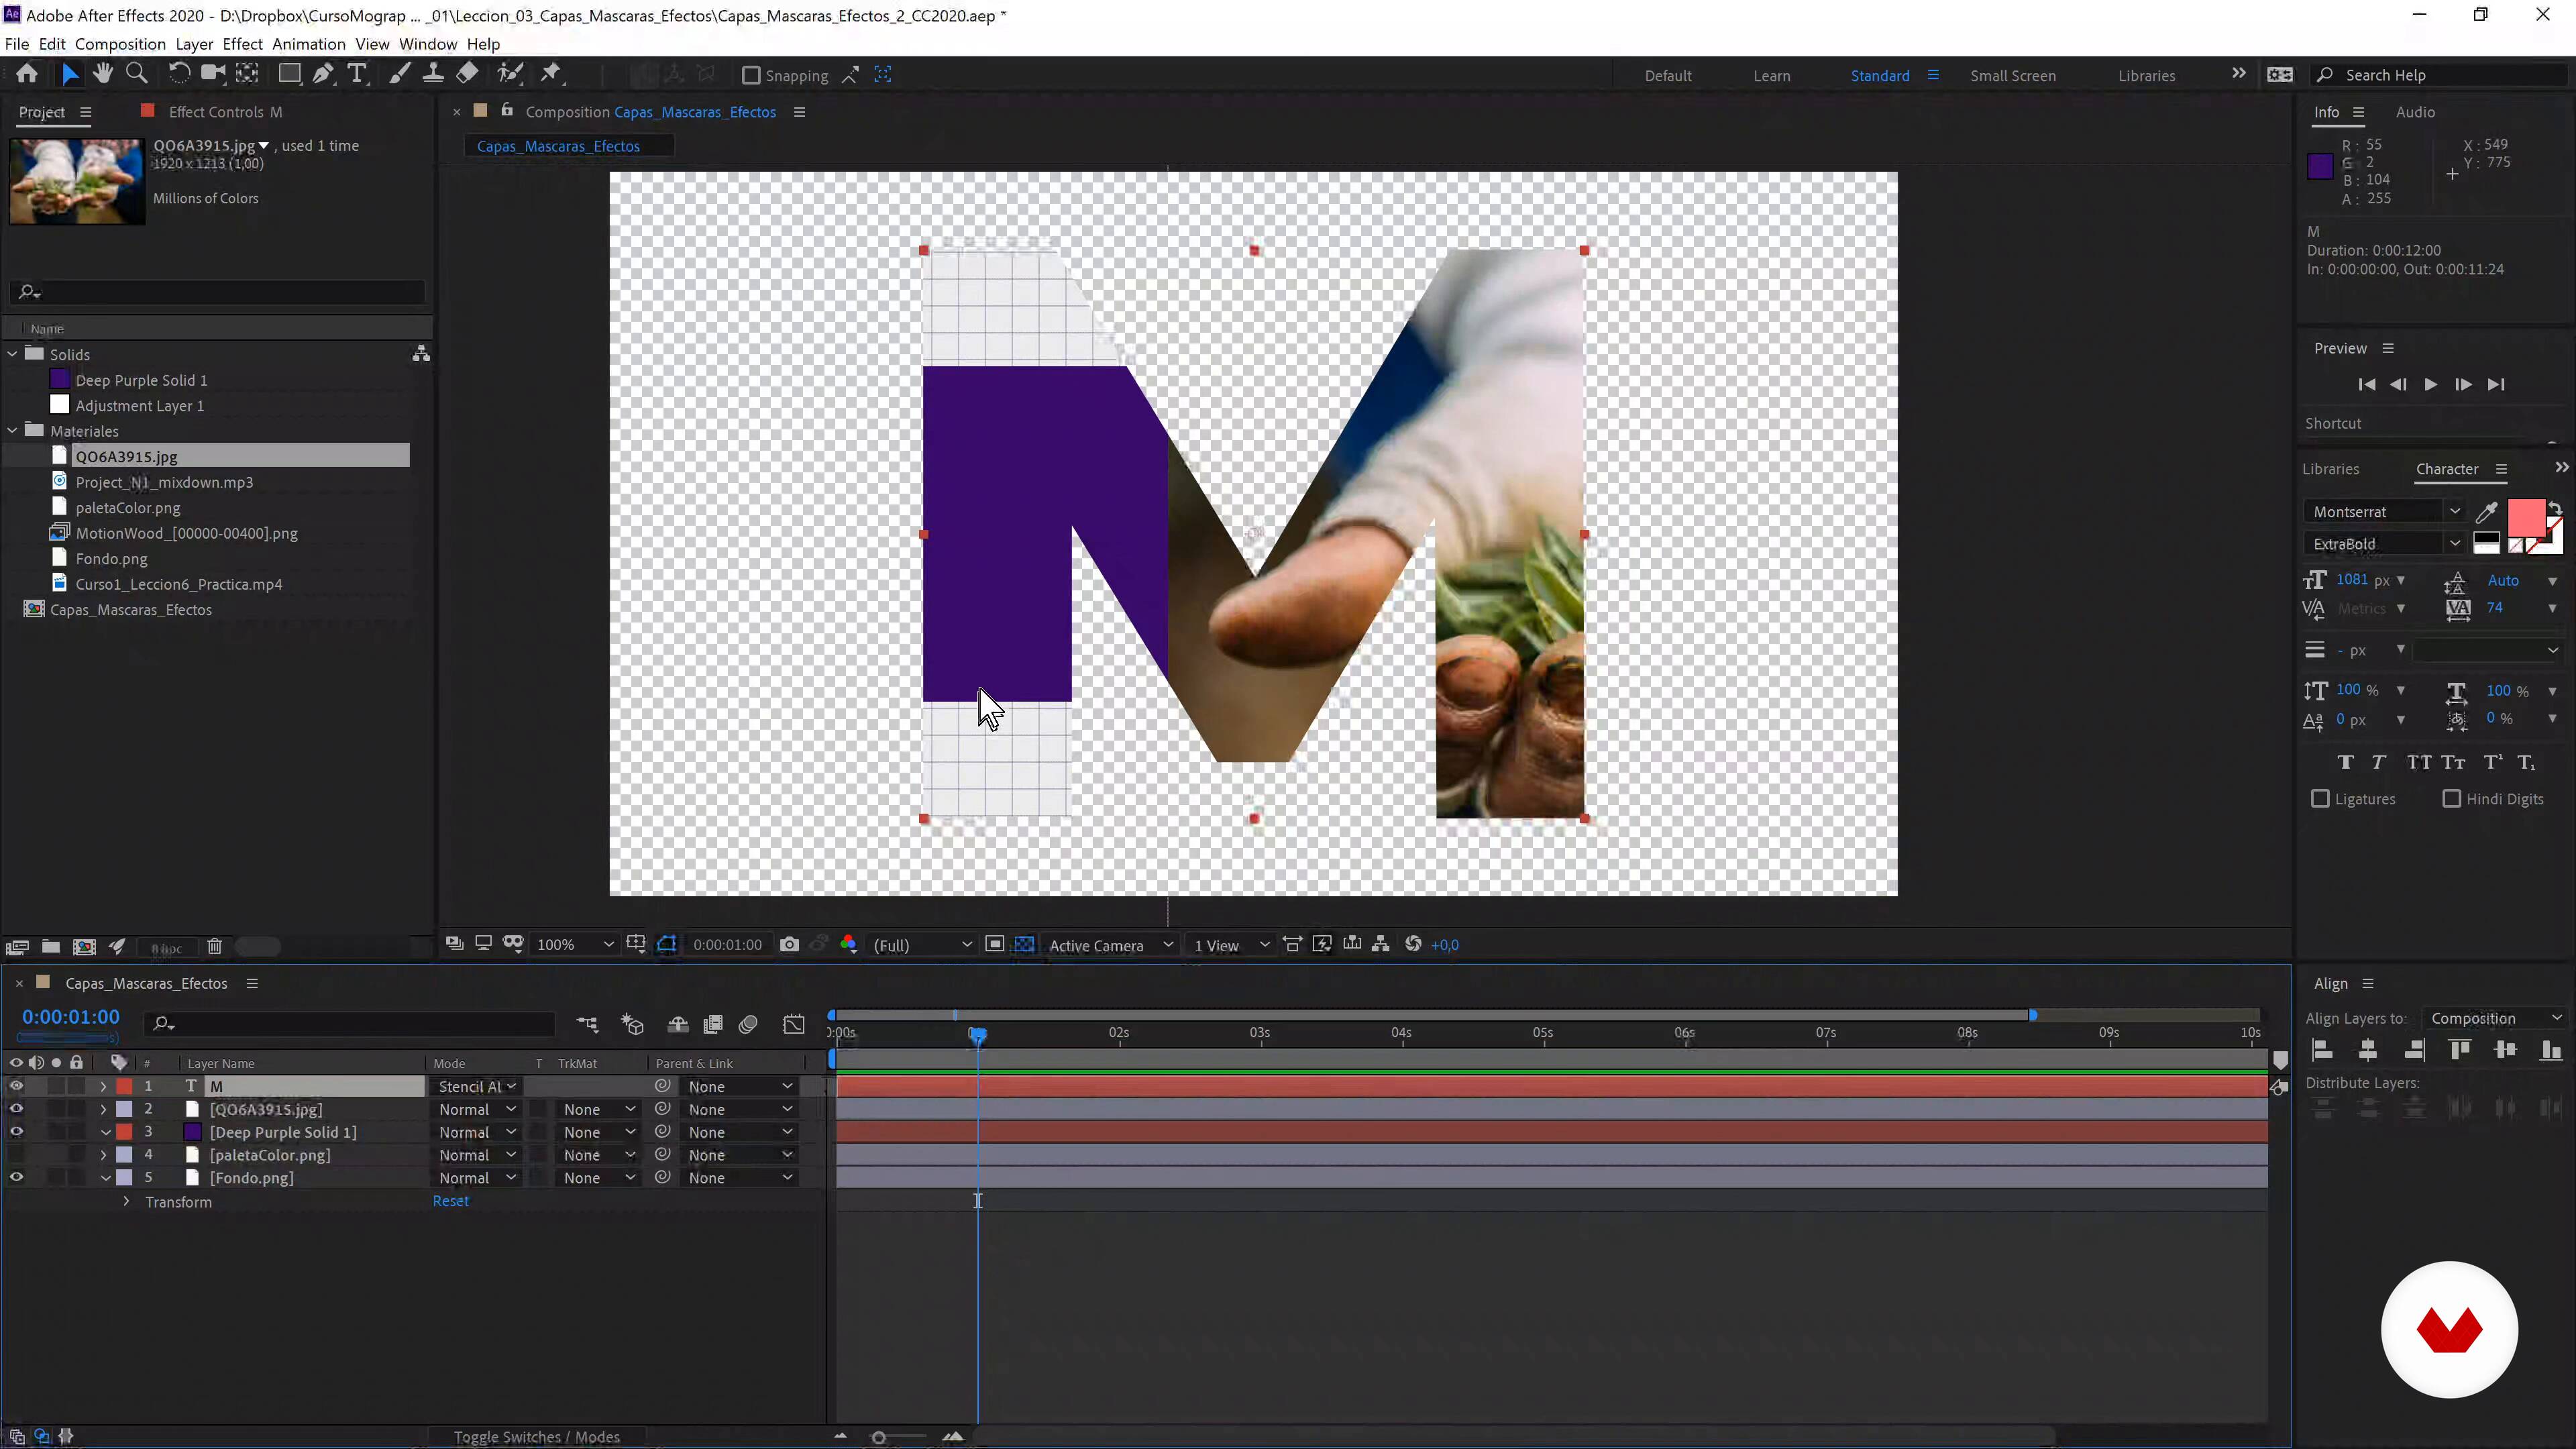Image resolution: width=2576 pixels, height=1449 pixels.
Task: Select the Puppet Pin tool
Action: (551, 74)
